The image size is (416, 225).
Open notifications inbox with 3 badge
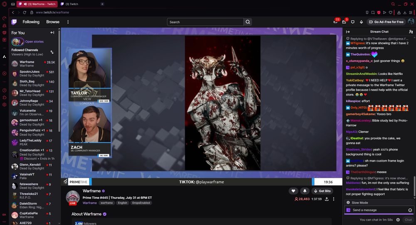(344, 22)
